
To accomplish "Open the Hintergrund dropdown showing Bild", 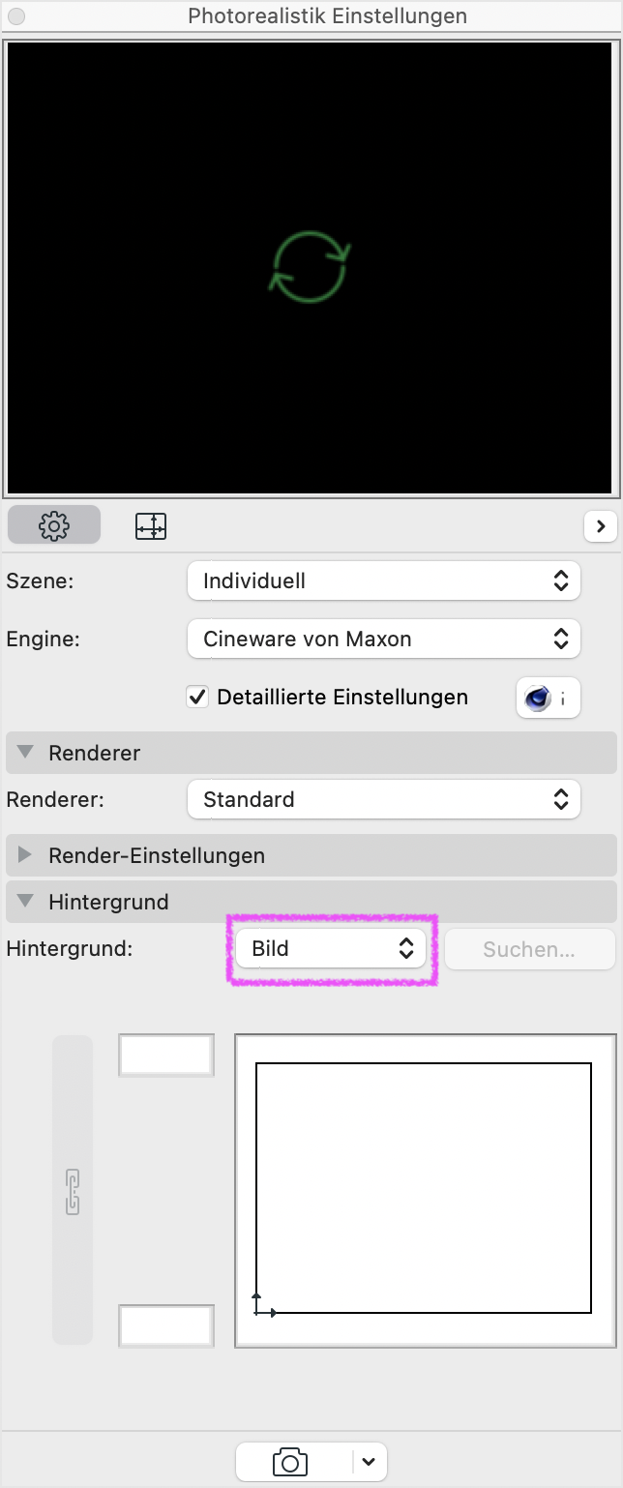I will pyautogui.click(x=331, y=948).
